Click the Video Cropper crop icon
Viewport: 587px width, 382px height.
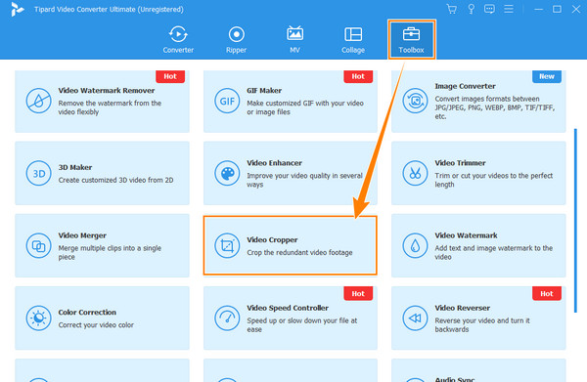(227, 246)
